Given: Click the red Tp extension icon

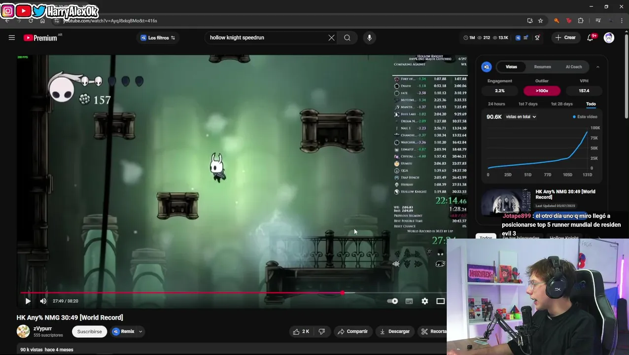Looking at the screenshot, I should pyautogui.click(x=568, y=21).
